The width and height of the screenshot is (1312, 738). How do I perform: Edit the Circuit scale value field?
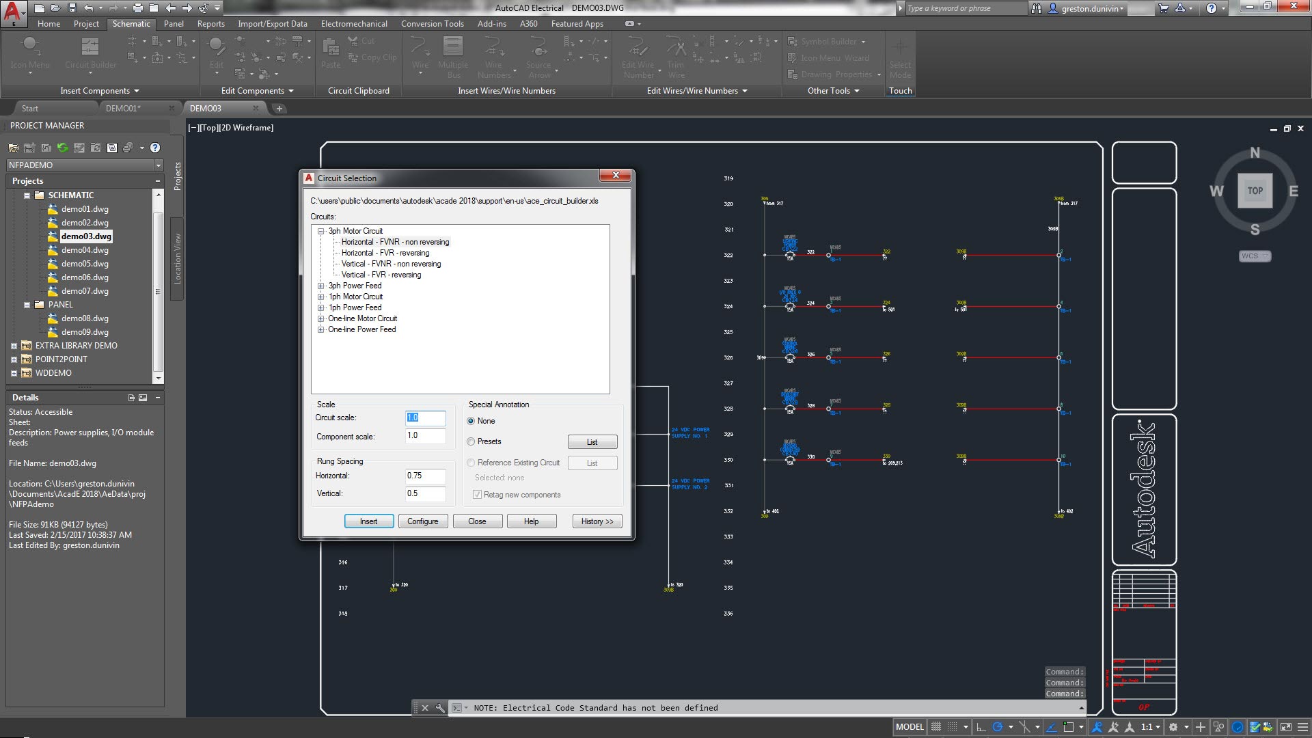click(x=425, y=418)
